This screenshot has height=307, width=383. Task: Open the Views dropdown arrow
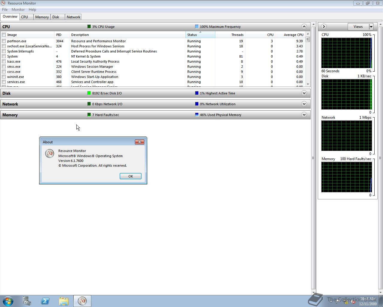pos(371,27)
